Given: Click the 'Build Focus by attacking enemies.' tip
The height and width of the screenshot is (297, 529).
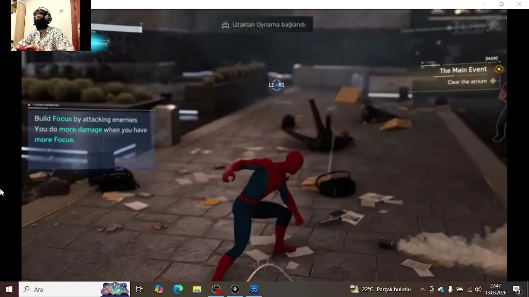Looking at the screenshot, I should point(86,119).
